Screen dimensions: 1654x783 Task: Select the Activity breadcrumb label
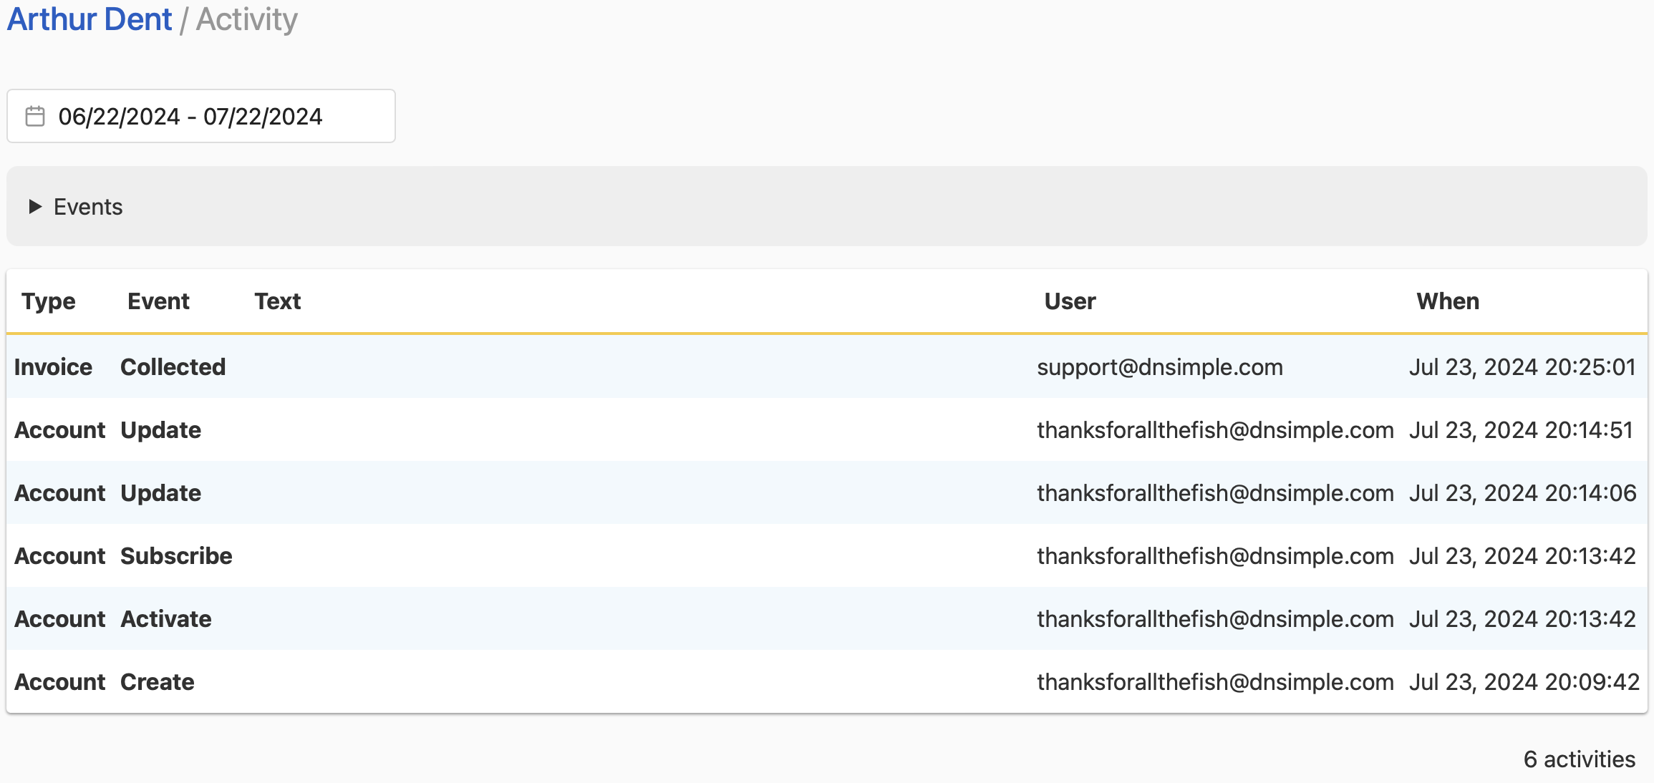[246, 19]
